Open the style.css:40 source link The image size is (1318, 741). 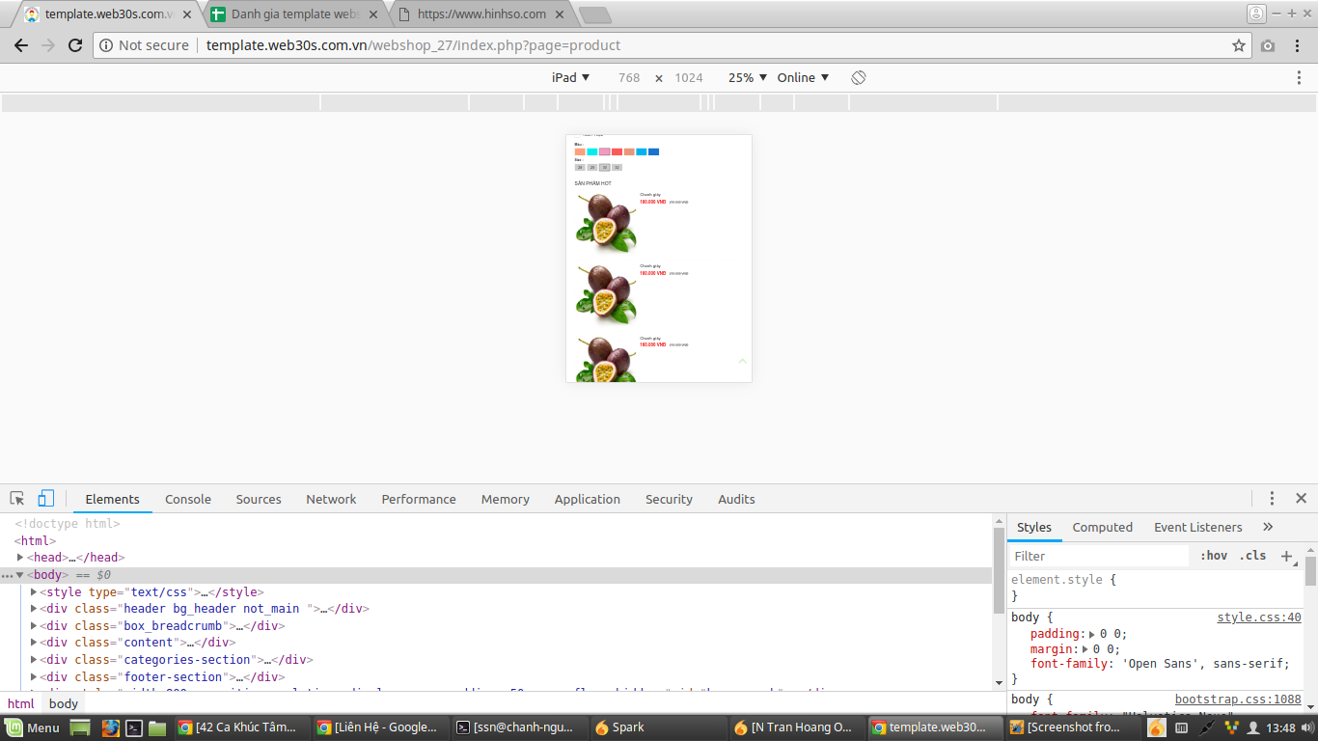click(x=1259, y=617)
